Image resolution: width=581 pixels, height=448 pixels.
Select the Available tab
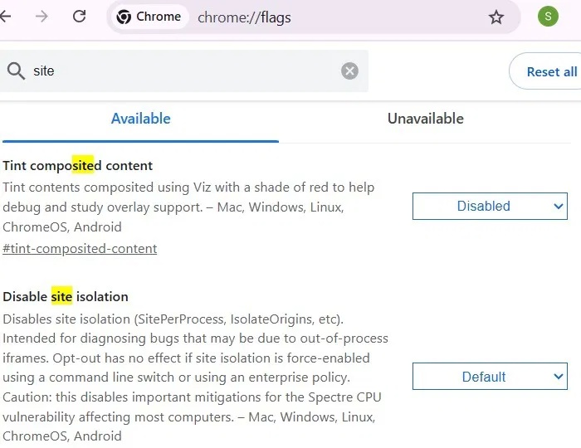[x=141, y=119]
